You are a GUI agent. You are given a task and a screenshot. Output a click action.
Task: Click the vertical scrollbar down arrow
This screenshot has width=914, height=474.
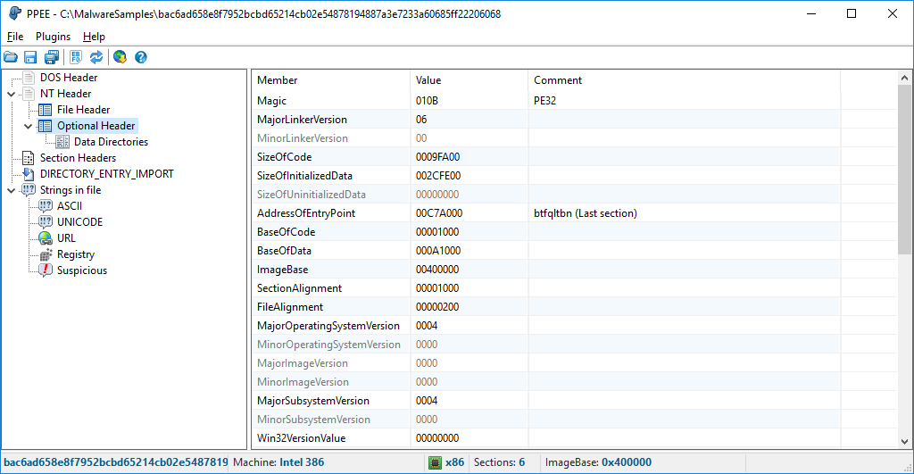point(905,442)
